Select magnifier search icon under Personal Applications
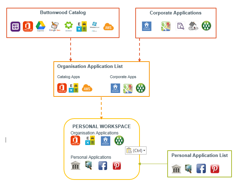This screenshot has height=189, width=240. coord(89,165)
